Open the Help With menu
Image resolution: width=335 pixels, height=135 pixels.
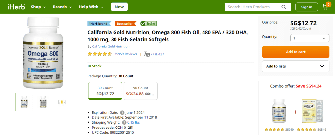click(x=91, y=7)
